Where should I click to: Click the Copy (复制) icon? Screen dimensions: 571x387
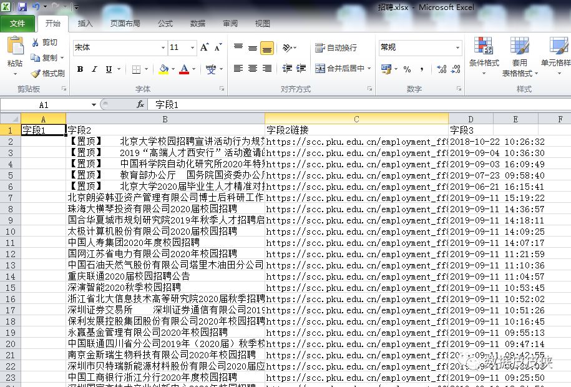click(36, 57)
